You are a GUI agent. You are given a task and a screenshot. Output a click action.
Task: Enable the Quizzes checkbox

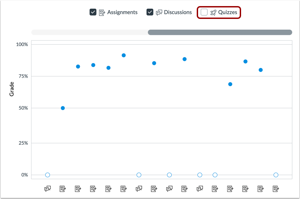tap(204, 12)
